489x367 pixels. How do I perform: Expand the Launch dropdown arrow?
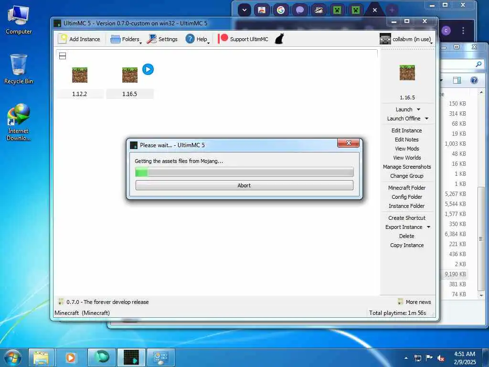pyautogui.click(x=418, y=109)
